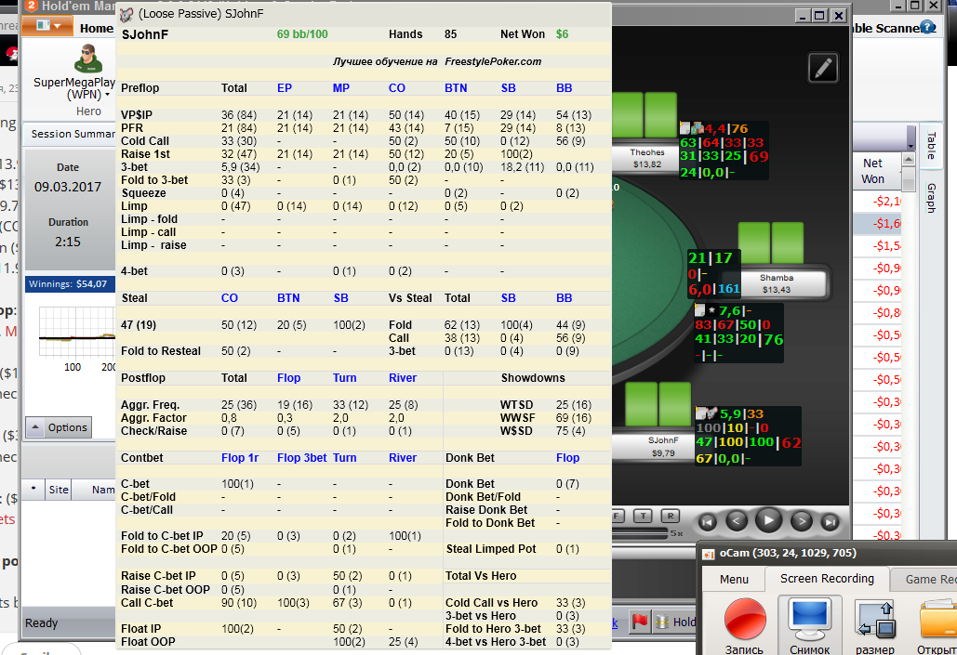Toggle the T (turn) replayer button

(644, 516)
